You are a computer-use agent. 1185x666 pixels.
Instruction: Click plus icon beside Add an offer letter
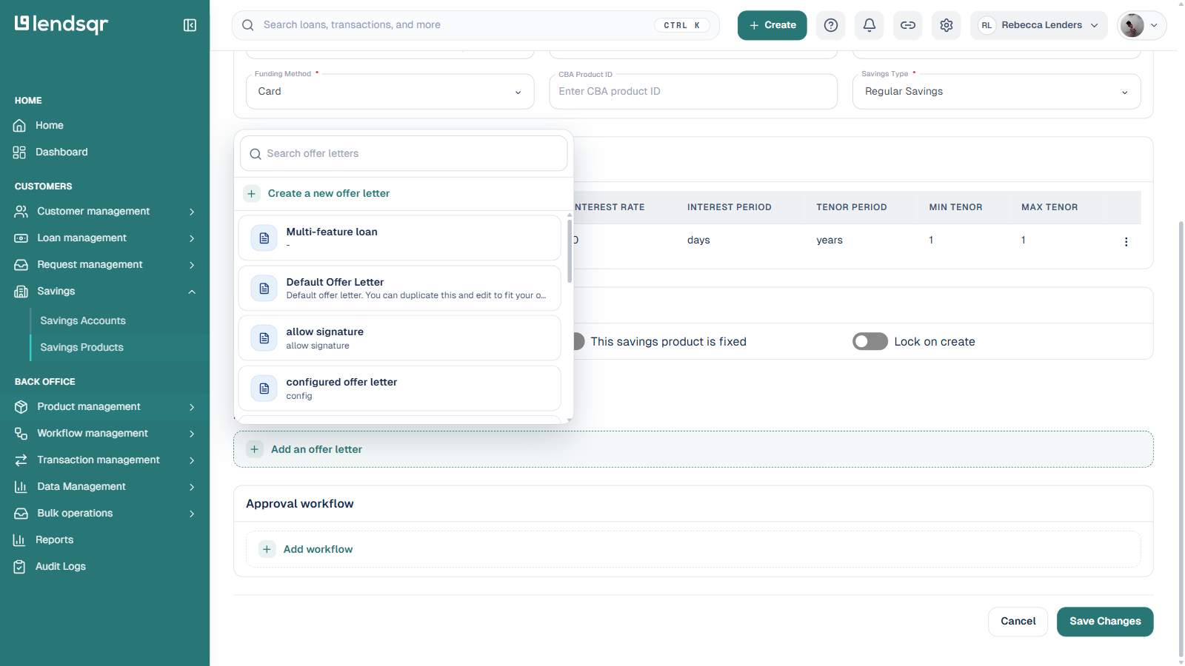pos(254,449)
